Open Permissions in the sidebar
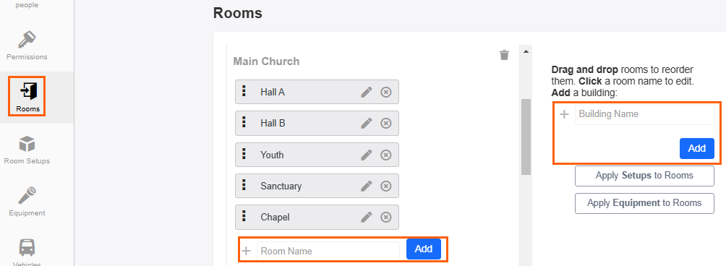 (x=27, y=46)
